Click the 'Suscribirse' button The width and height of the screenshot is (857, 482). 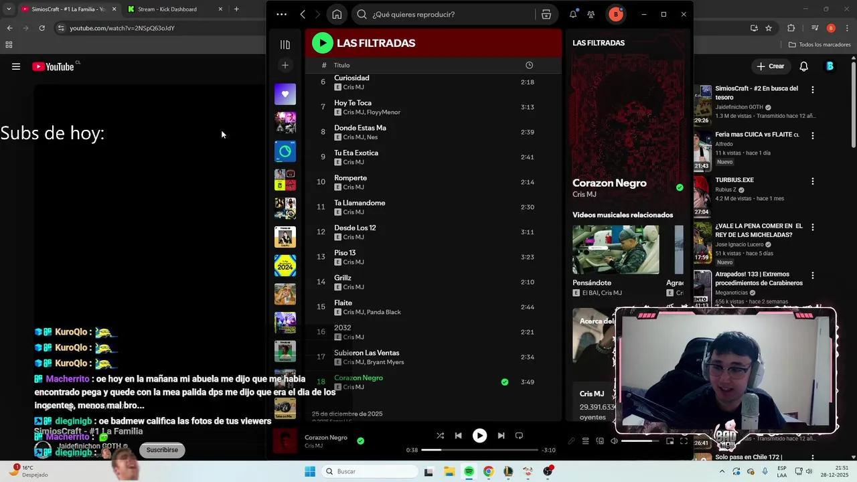[x=162, y=450]
